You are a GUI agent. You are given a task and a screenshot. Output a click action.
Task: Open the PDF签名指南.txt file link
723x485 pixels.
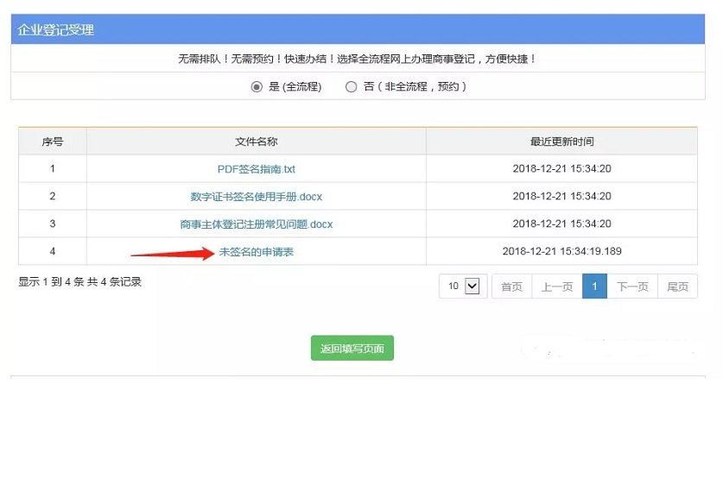(x=257, y=169)
